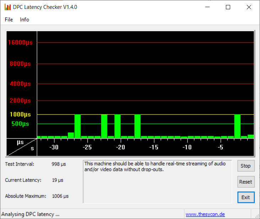Stop the latency analysis
The height and width of the screenshot is (219, 260).
pyautogui.click(x=246, y=166)
